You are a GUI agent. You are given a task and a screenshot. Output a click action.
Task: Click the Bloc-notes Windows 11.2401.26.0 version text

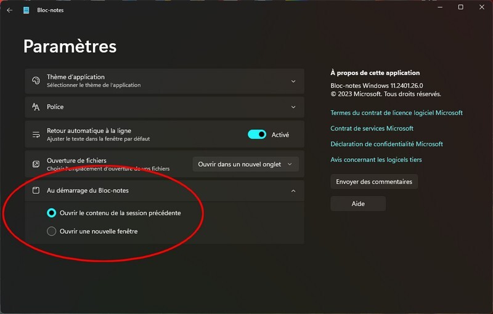coord(377,86)
